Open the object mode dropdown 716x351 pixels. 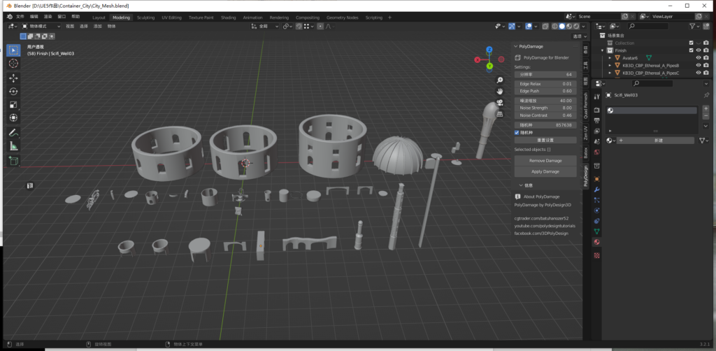click(x=41, y=27)
